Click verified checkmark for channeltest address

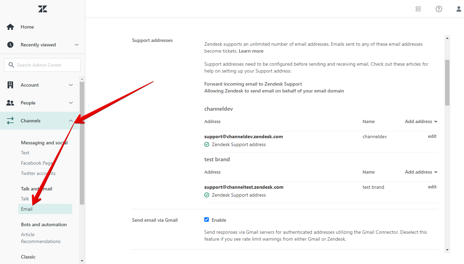tap(207, 195)
